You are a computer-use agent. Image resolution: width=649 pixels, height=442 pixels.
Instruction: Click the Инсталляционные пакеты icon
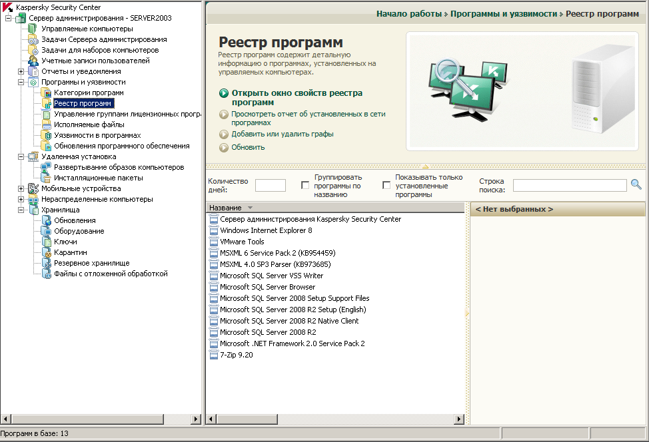click(46, 178)
